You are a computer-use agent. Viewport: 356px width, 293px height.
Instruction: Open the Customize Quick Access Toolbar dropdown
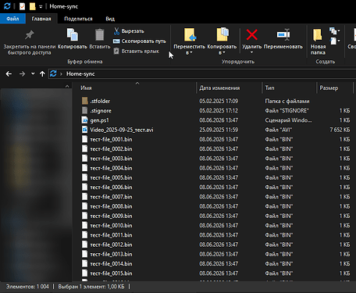click(x=41, y=7)
